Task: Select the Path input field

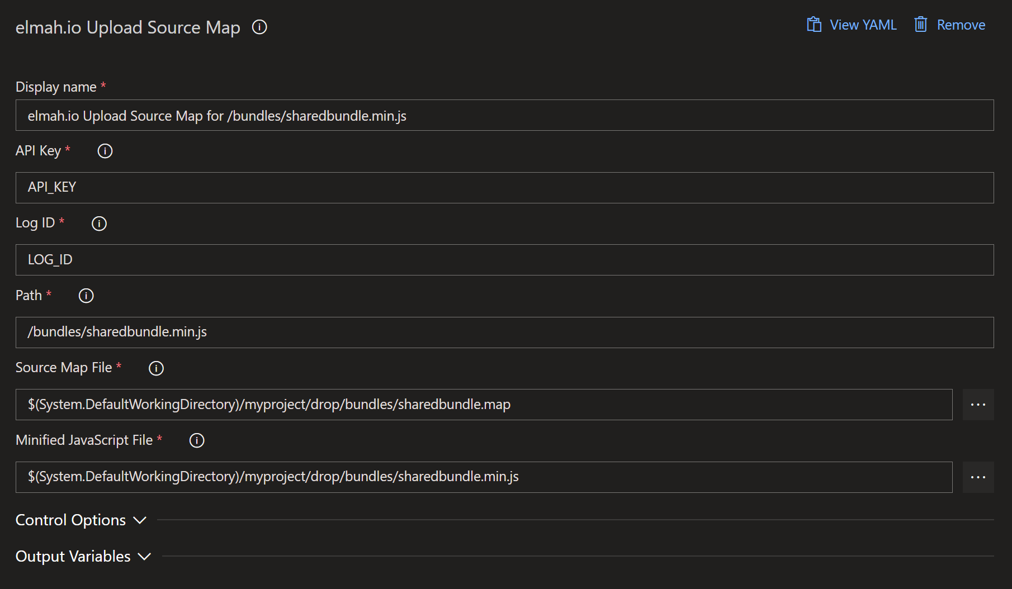Action: [504, 332]
